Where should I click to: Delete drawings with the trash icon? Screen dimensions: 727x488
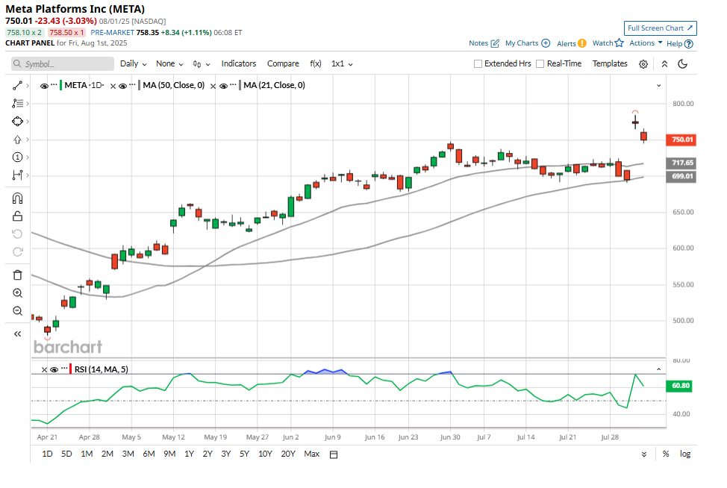(x=17, y=275)
